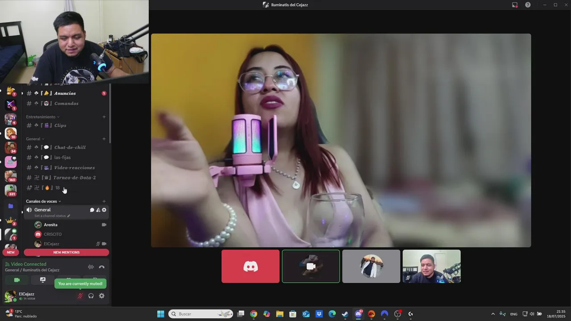Screen dimensions: 571x321
Task: Disconnect from voice with hang-up icon
Action: pos(102,267)
